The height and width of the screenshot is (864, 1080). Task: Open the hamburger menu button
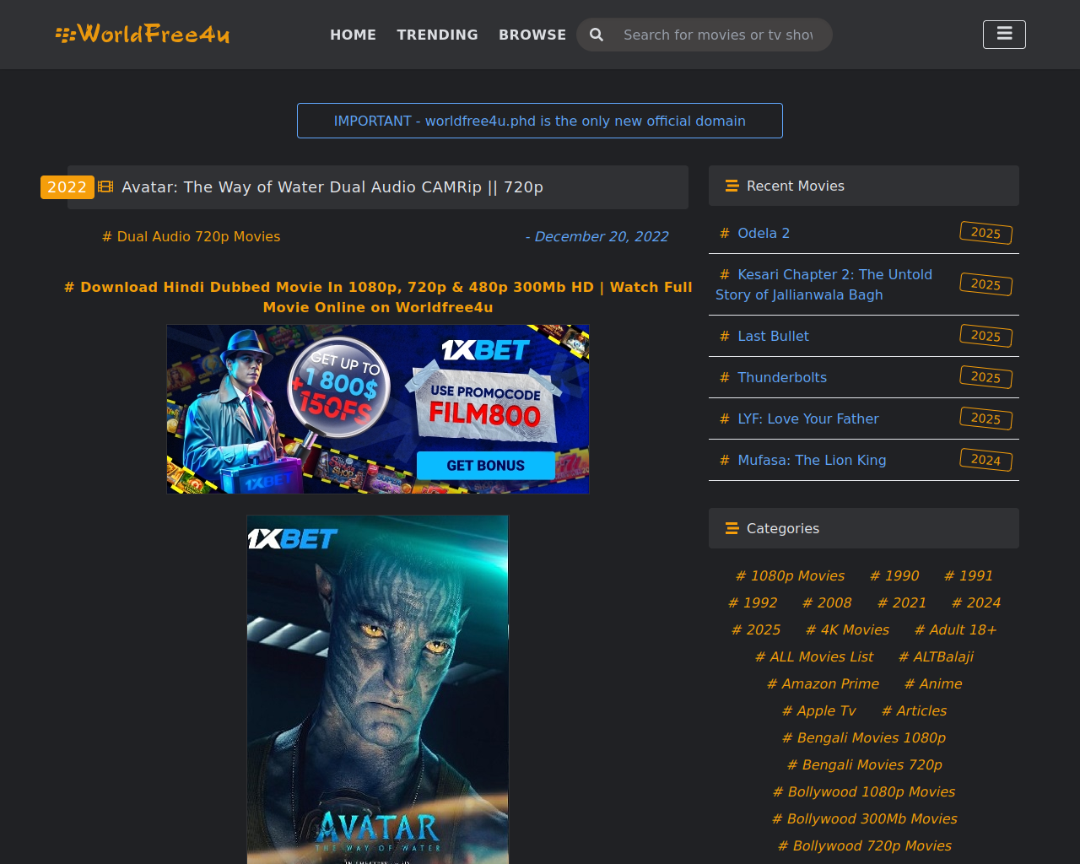tap(1004, 35)
